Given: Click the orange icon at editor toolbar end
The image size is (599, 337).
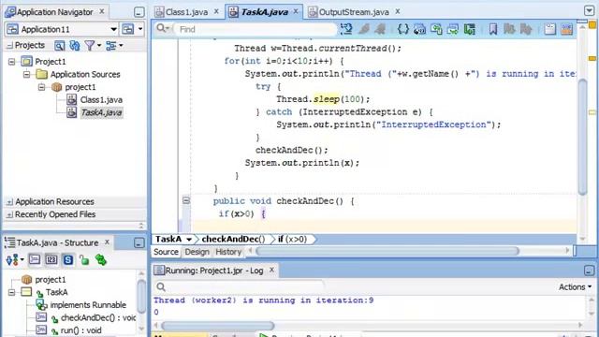Looking at the screenshot, I should pos(567,29).
